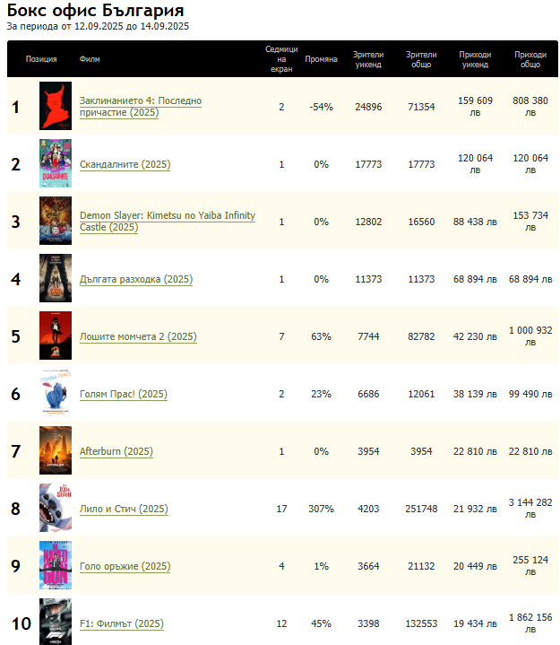Open the Demon Slayer poster image

click(55, 222)
